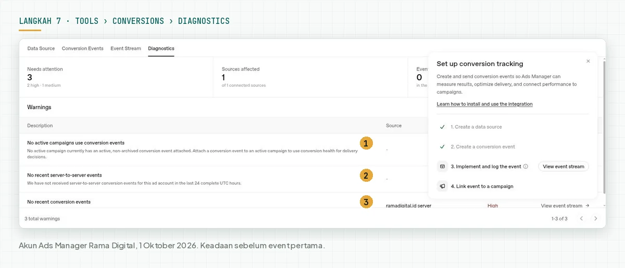Close the Set up conversion tracking panel
This screenshot has height=268, width=625.
pos(588,61)
